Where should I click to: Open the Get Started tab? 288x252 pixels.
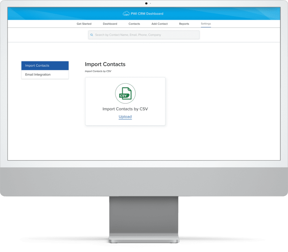tap(84, 24)
